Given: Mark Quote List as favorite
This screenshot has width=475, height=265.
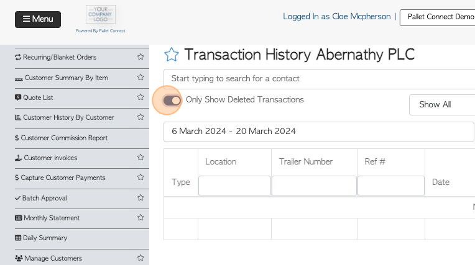Looking at the screenshot, I should point(141,97).
